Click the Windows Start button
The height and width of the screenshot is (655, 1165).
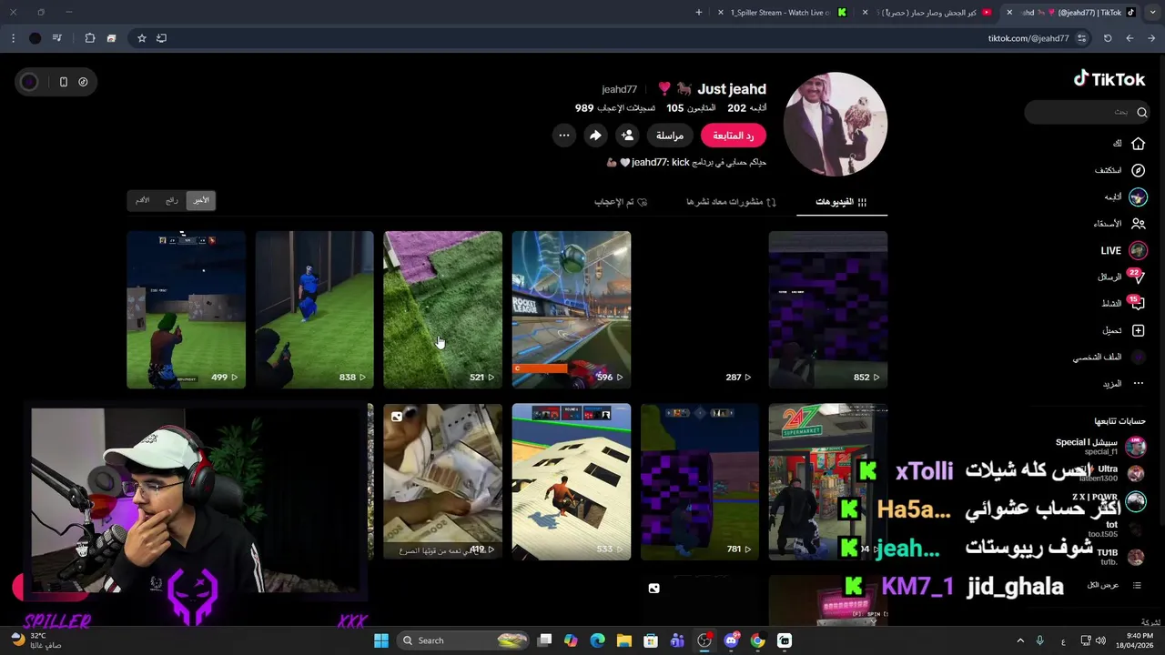(381, 640)
